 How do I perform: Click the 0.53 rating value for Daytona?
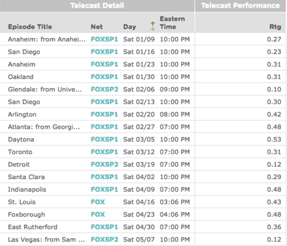click(x=274, y=140)
